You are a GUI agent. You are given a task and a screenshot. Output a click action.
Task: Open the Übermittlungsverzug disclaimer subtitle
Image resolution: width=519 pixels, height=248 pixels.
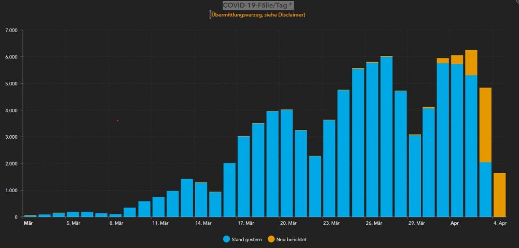click(258, 14)
